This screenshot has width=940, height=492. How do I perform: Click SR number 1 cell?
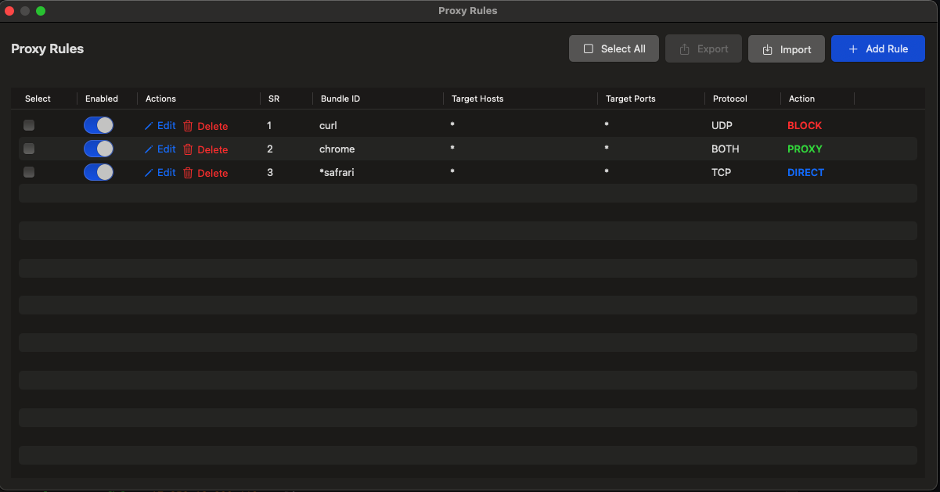click(x=269, y=125)
